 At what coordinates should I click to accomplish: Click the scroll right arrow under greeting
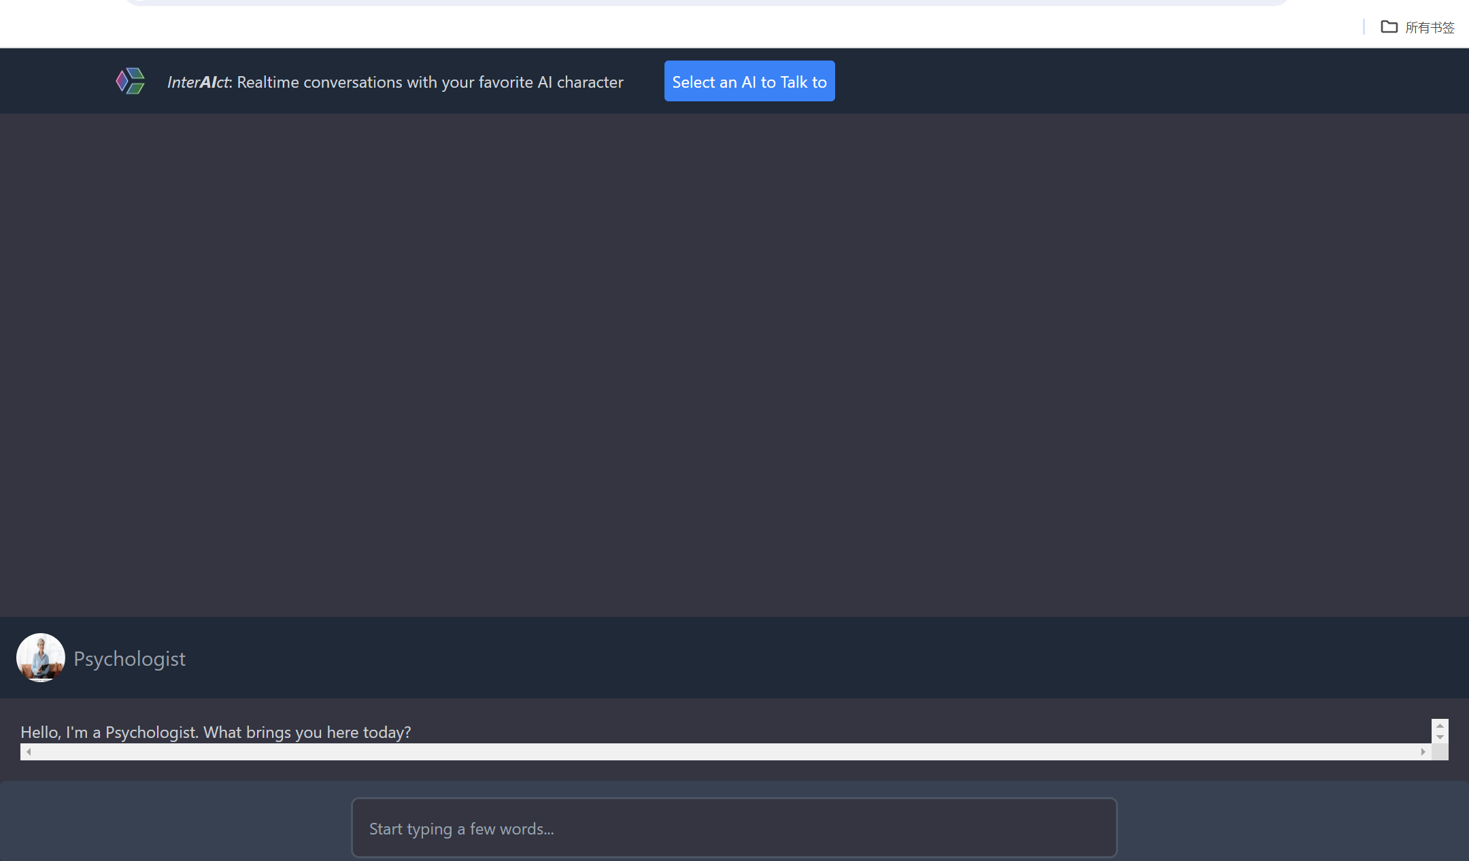[1423, 752]
